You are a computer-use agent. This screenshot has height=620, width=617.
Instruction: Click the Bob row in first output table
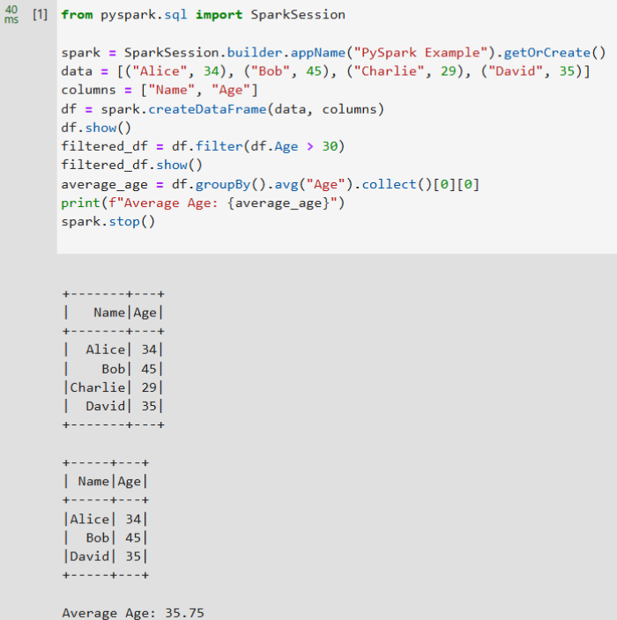[x=113, y=368]
